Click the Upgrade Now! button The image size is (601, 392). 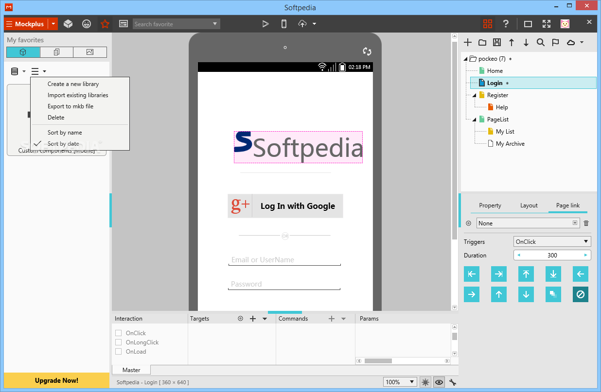pyautogui.click(x=56, y=380)
